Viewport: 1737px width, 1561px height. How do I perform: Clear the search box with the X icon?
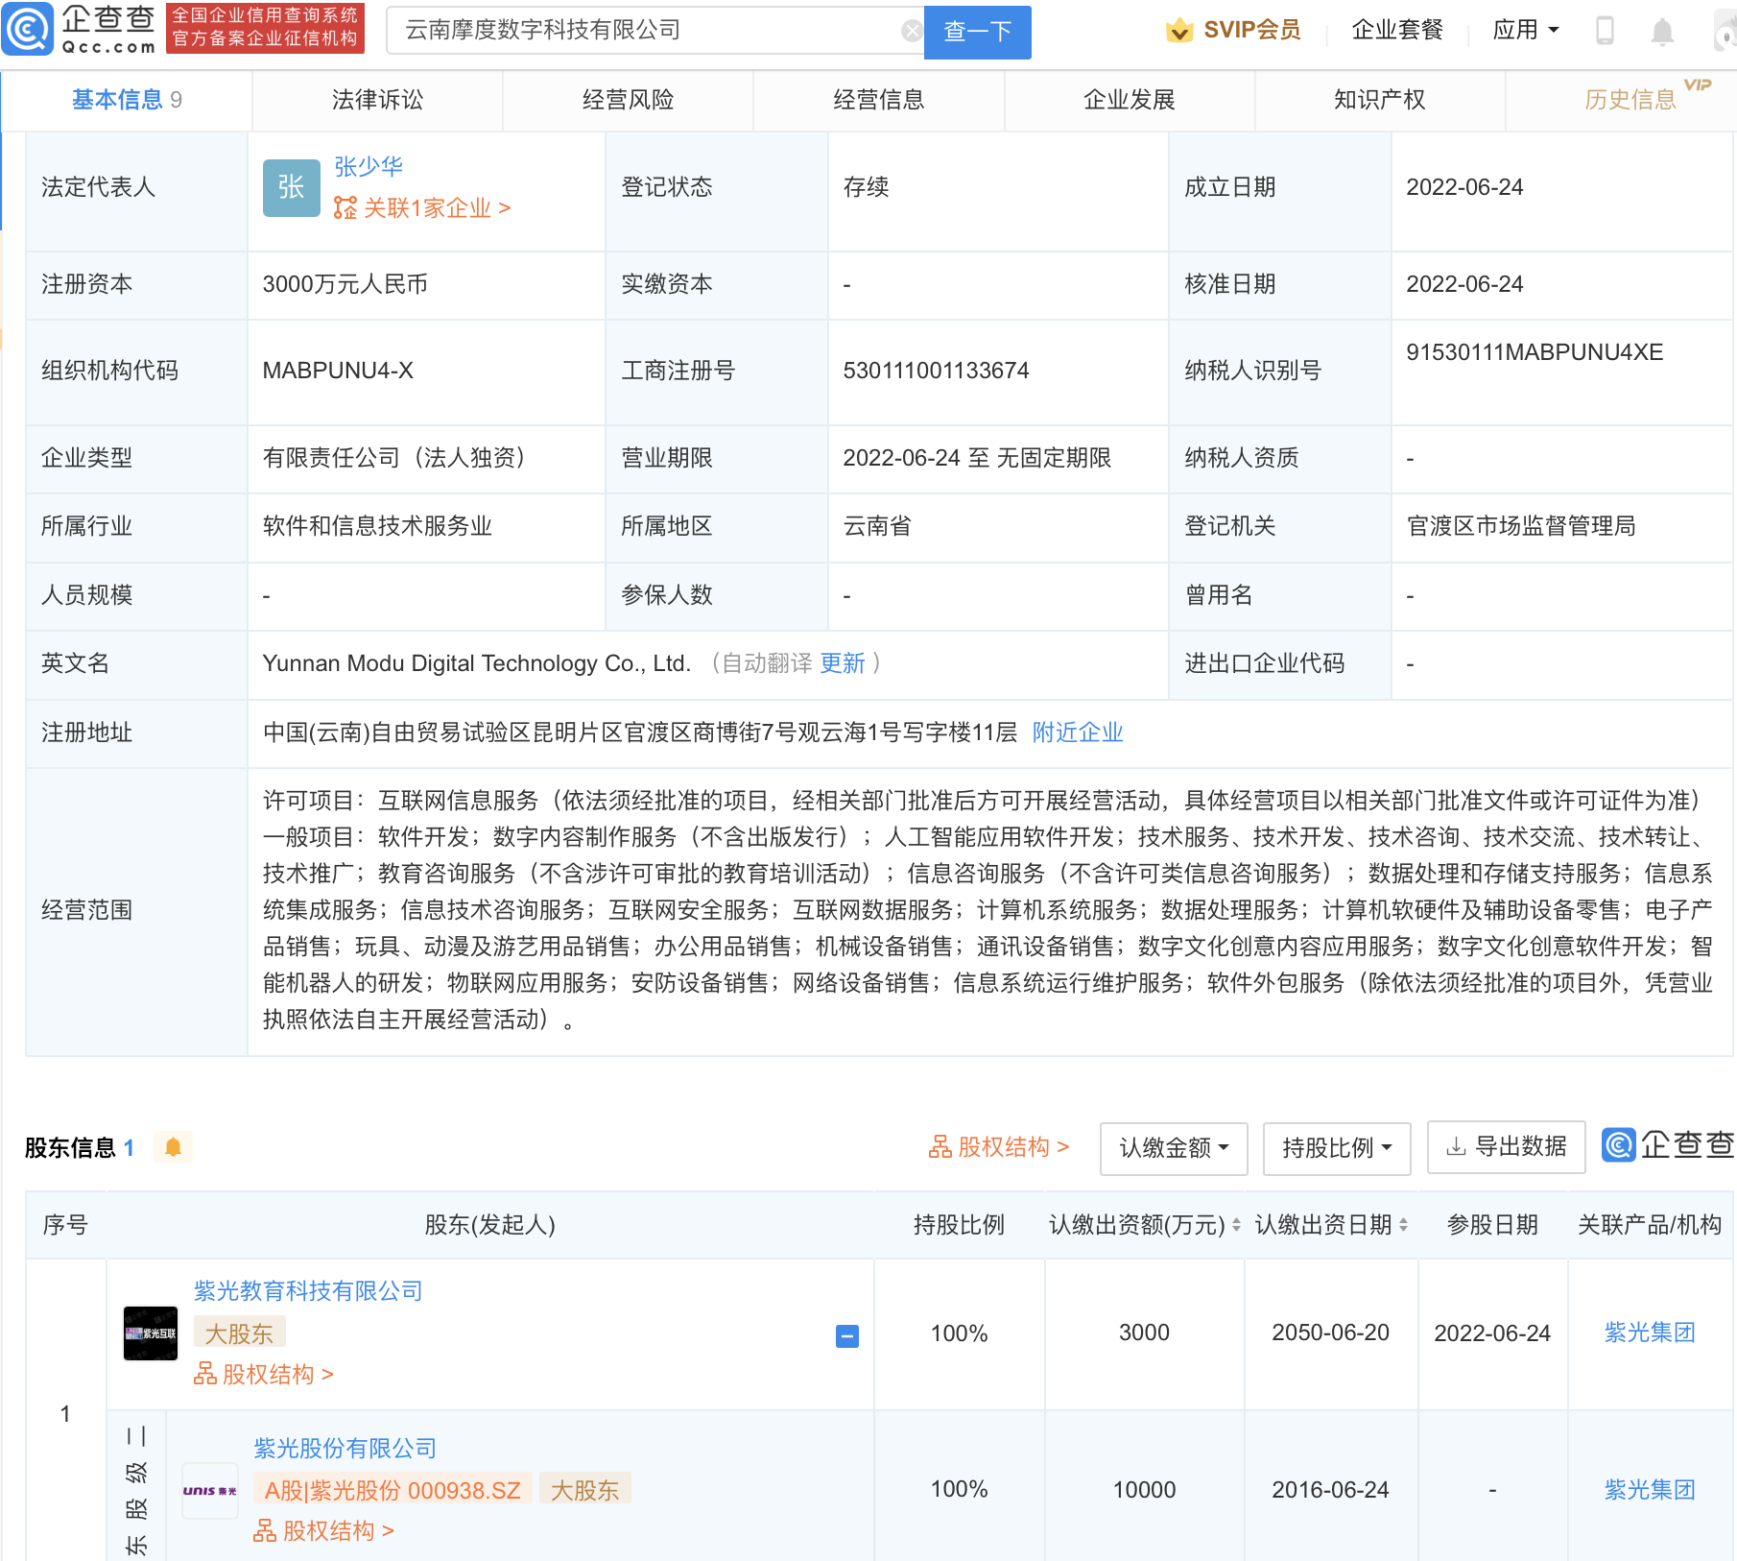pyautogui.click(x=911, y=30)
